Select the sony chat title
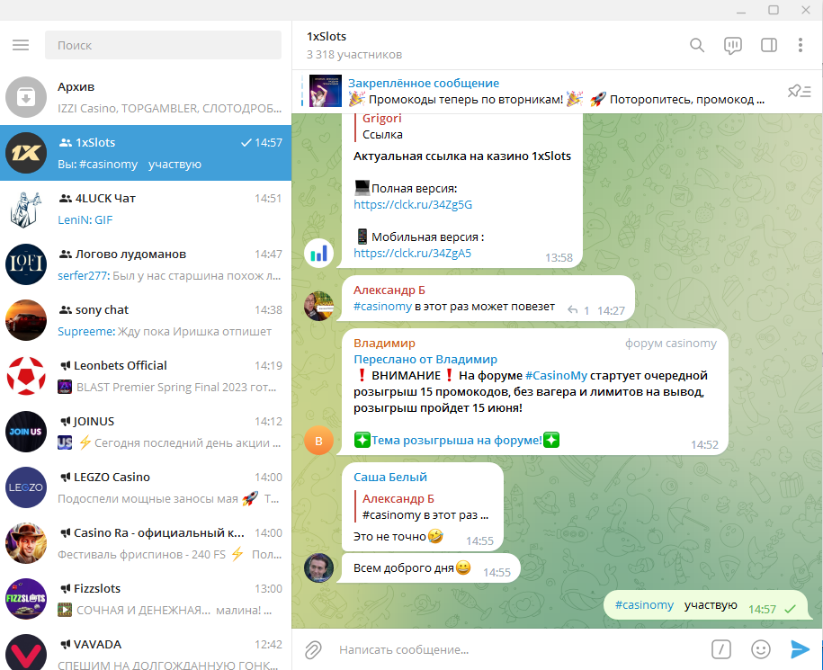 pyautogui.click(x=102, y=309)
